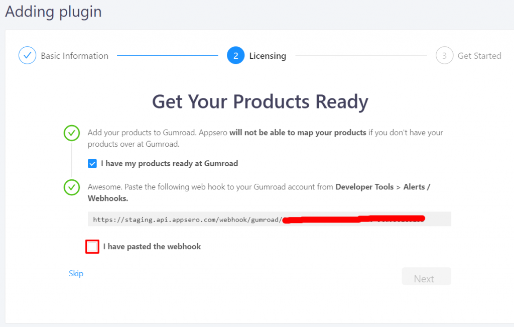Viewport: 514px width, 327px height.
Task: Click the Adding plugin page title
Action: click(x=53, y=12)
